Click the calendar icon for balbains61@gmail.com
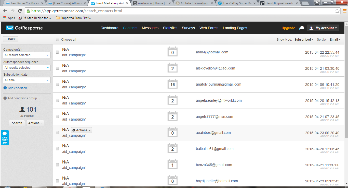 tap(172, 148)
